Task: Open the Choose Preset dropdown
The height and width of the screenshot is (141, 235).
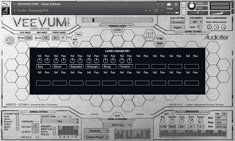Action: click(96, 137)
